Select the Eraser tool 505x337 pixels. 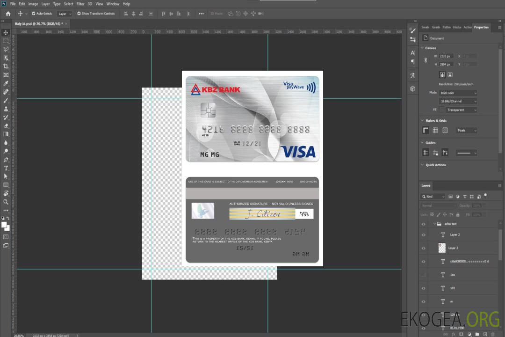click(6, 125)
